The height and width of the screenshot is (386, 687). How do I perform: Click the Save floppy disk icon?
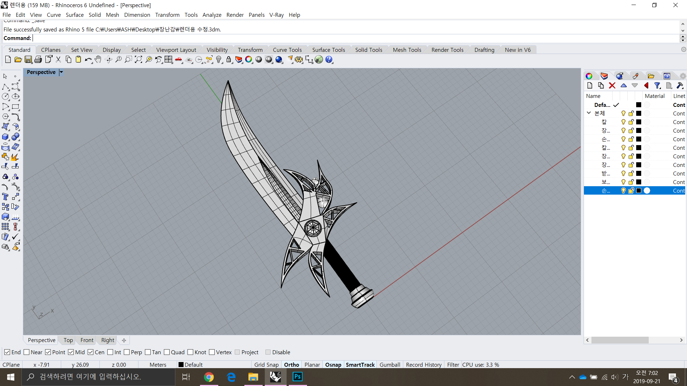(x=28, y=60)
